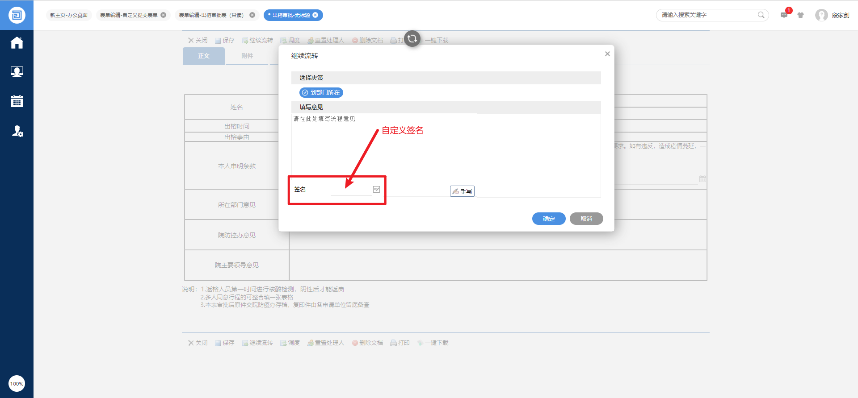Click the 手写 handwriting button
Viewport: 858px width, 398px height.
tap(462, 191)
